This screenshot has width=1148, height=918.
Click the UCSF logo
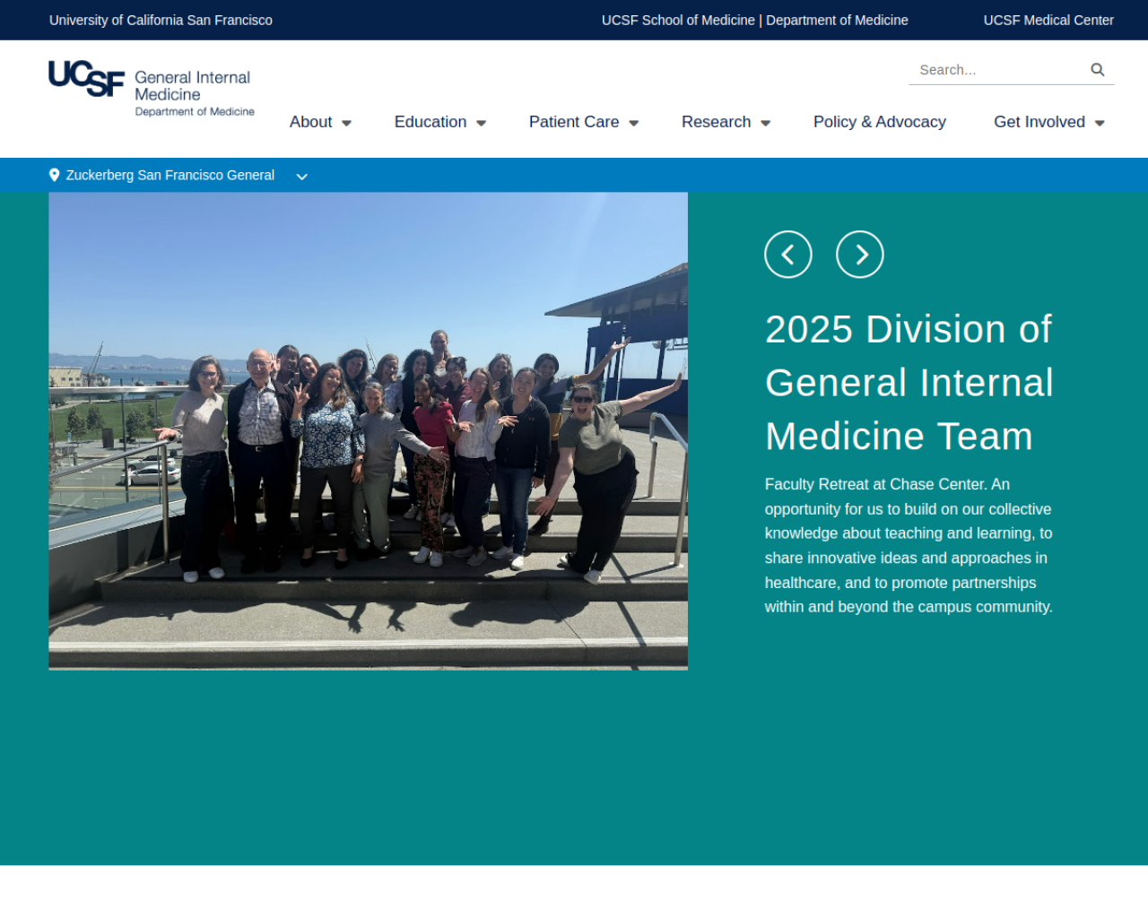(86, 78)
